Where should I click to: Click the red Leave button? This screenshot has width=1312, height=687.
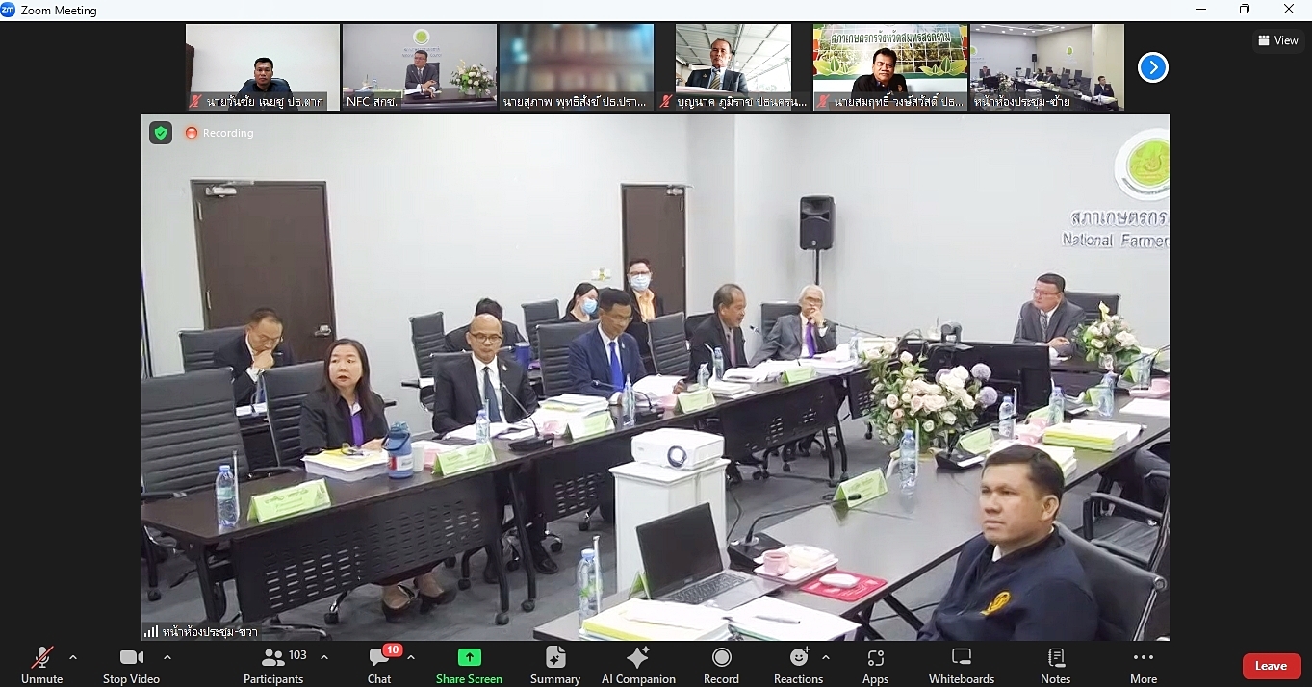(x=1271, y=666)
